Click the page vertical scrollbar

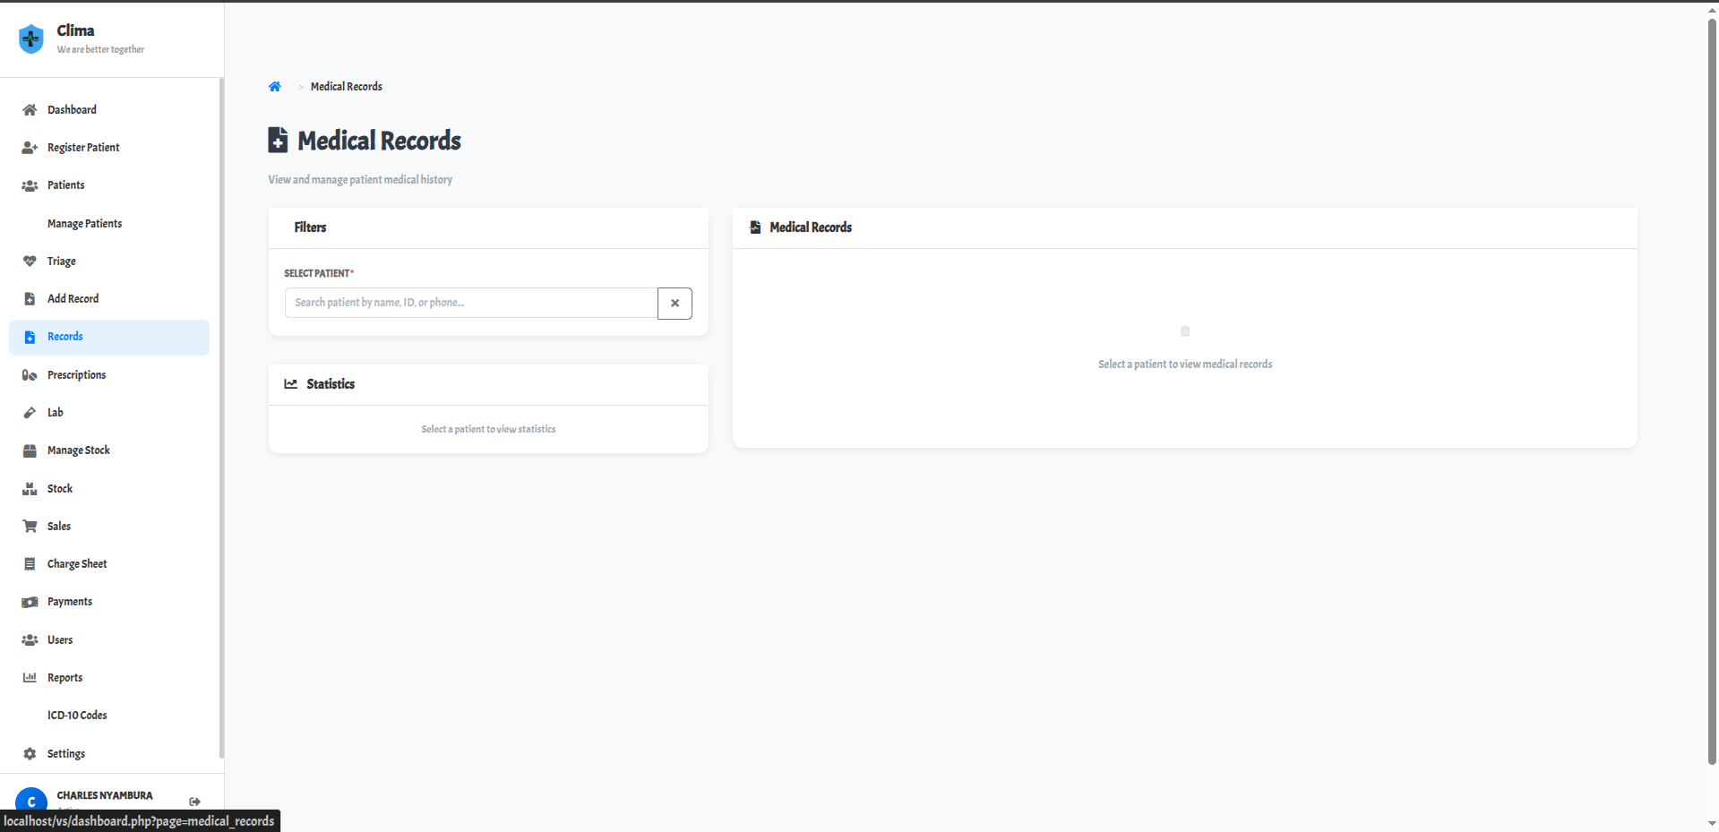[x=1712, y=391]
